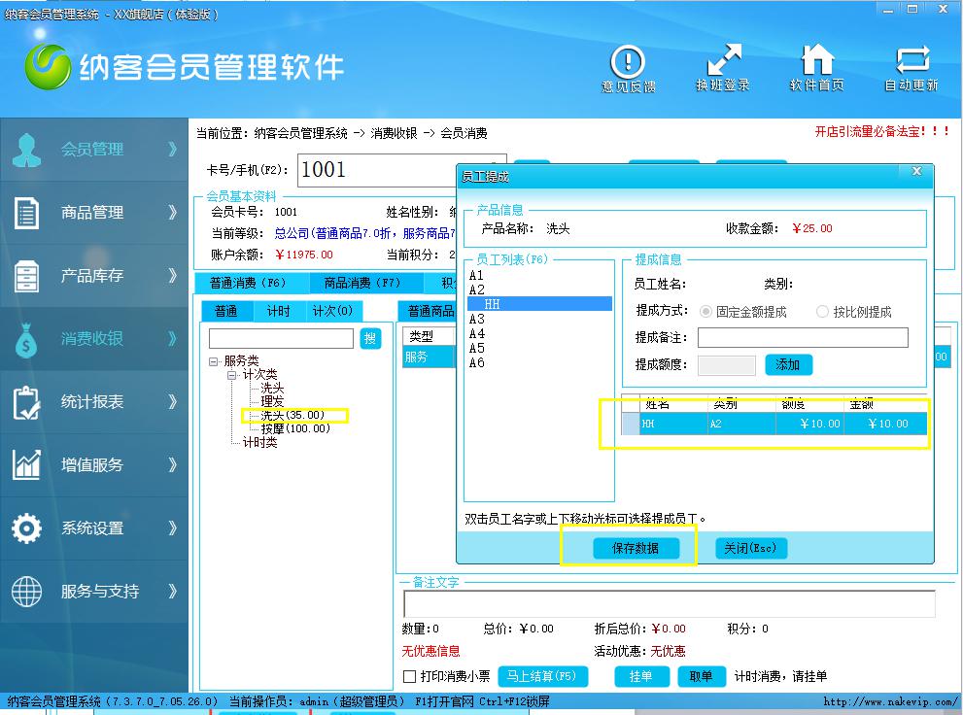
Task: Select percentage commission (按比例提成) radio
Action: pos(823,312)
